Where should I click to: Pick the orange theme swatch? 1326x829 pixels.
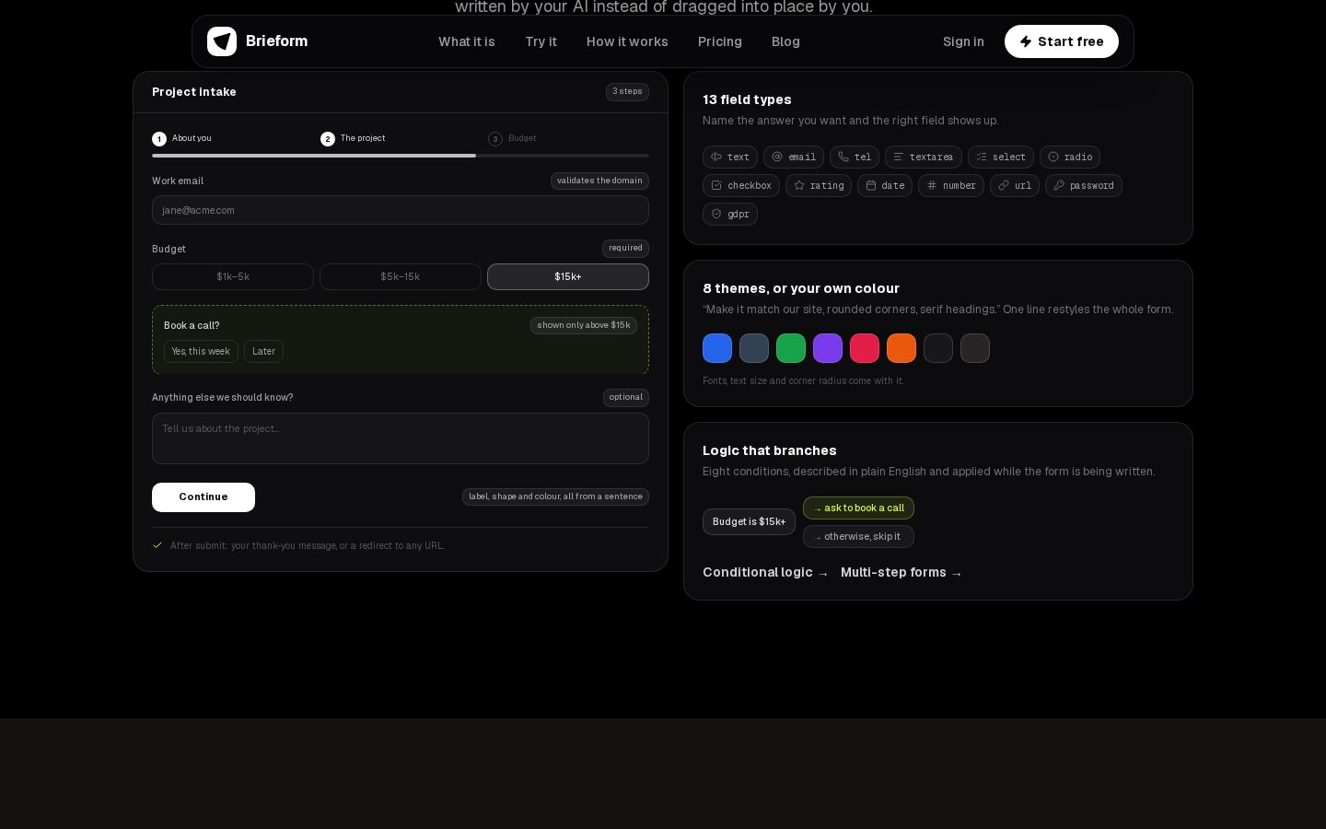pos(901,348)
